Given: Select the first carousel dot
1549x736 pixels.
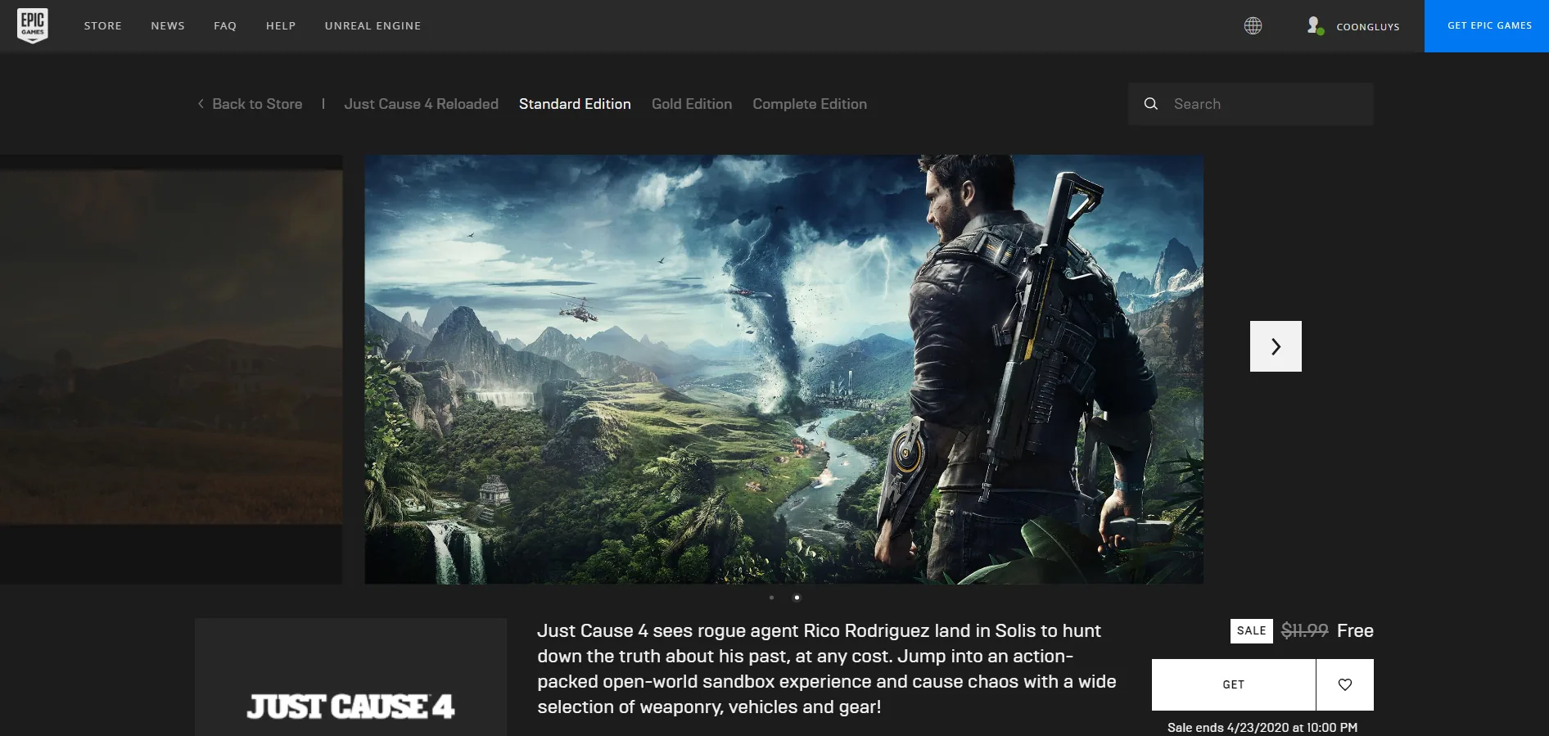Looking at the screenshot, I should coord(771,598).
